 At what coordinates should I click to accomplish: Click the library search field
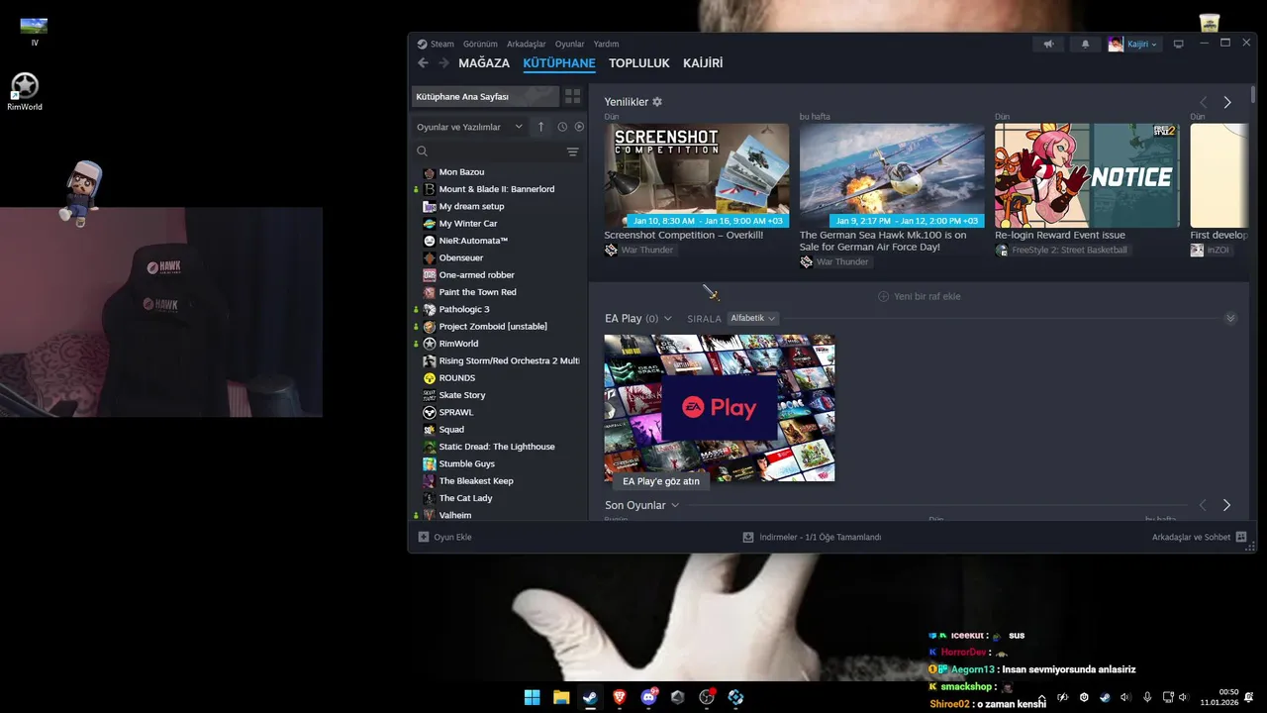489,152
